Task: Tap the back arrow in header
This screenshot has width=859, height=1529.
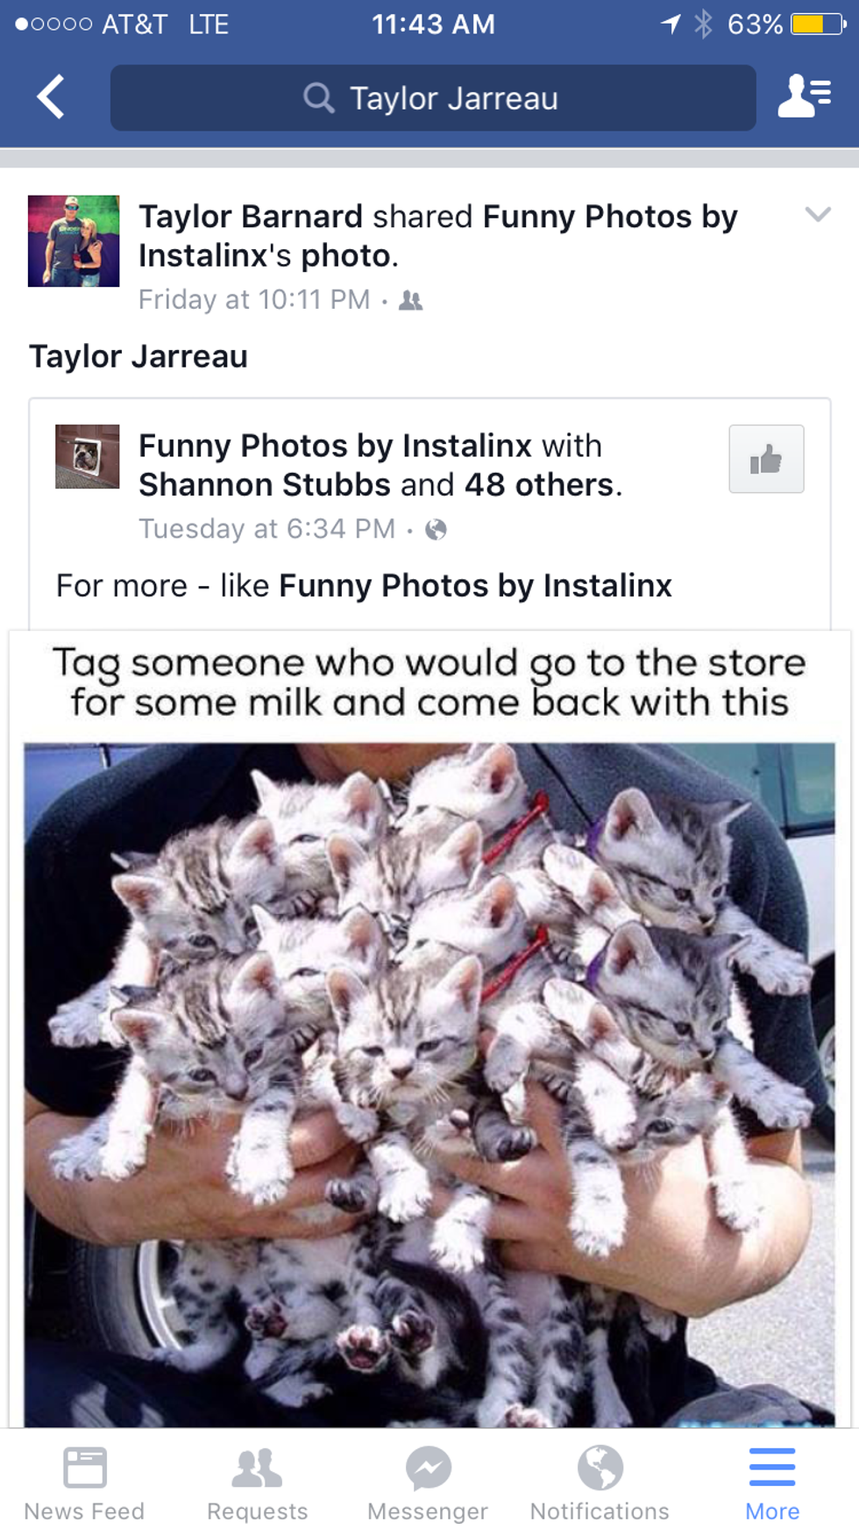Action: (51, 96)
